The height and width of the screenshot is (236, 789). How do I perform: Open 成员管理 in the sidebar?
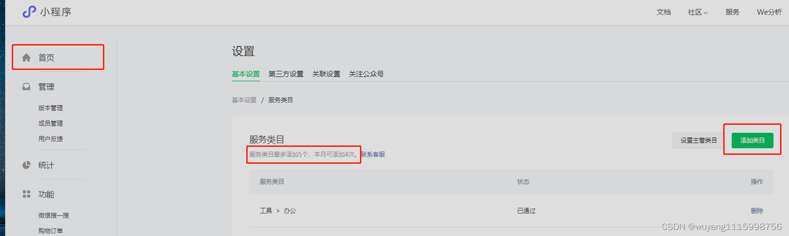coord(50,123)
